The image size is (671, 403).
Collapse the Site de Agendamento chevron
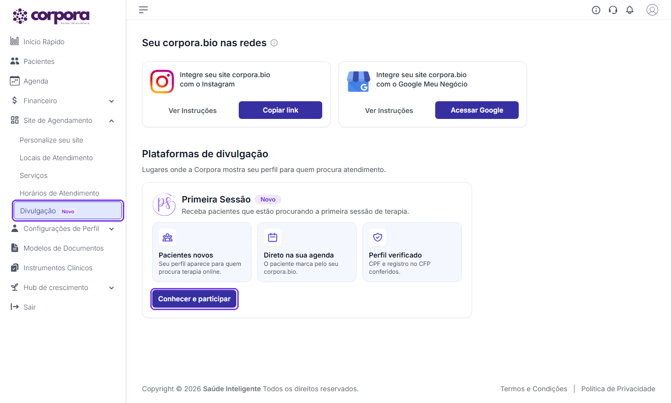(x=112, y=120)
